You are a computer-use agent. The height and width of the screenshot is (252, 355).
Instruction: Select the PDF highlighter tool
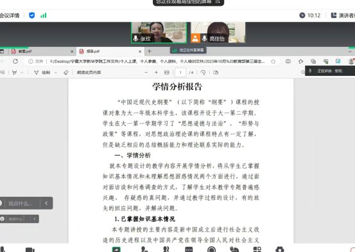(14, 73)
